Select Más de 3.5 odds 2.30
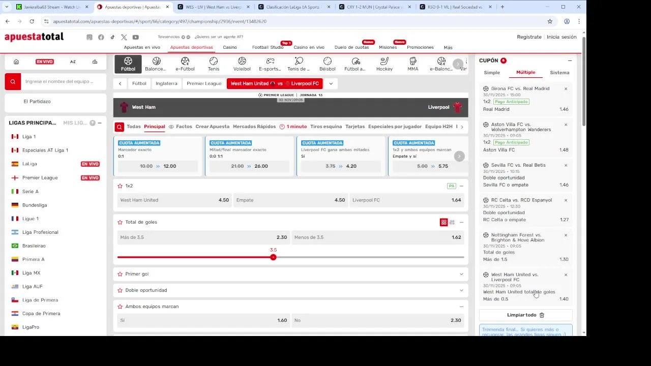 click(x=203, y=237)
